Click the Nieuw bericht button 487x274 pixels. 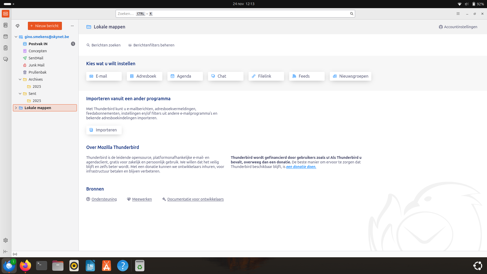[45, 26]
